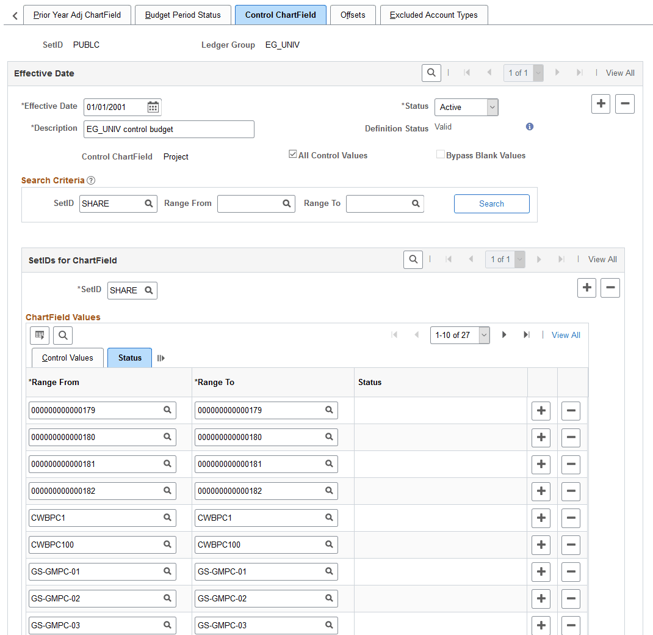Switch to the Offsets tab
The image size is (653, 635).
tap(352, 14)
